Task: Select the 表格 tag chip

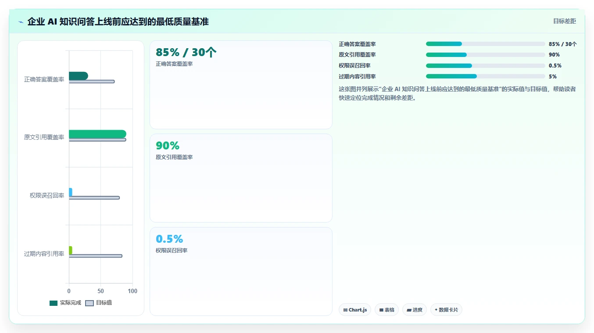Action: (386, 310)
